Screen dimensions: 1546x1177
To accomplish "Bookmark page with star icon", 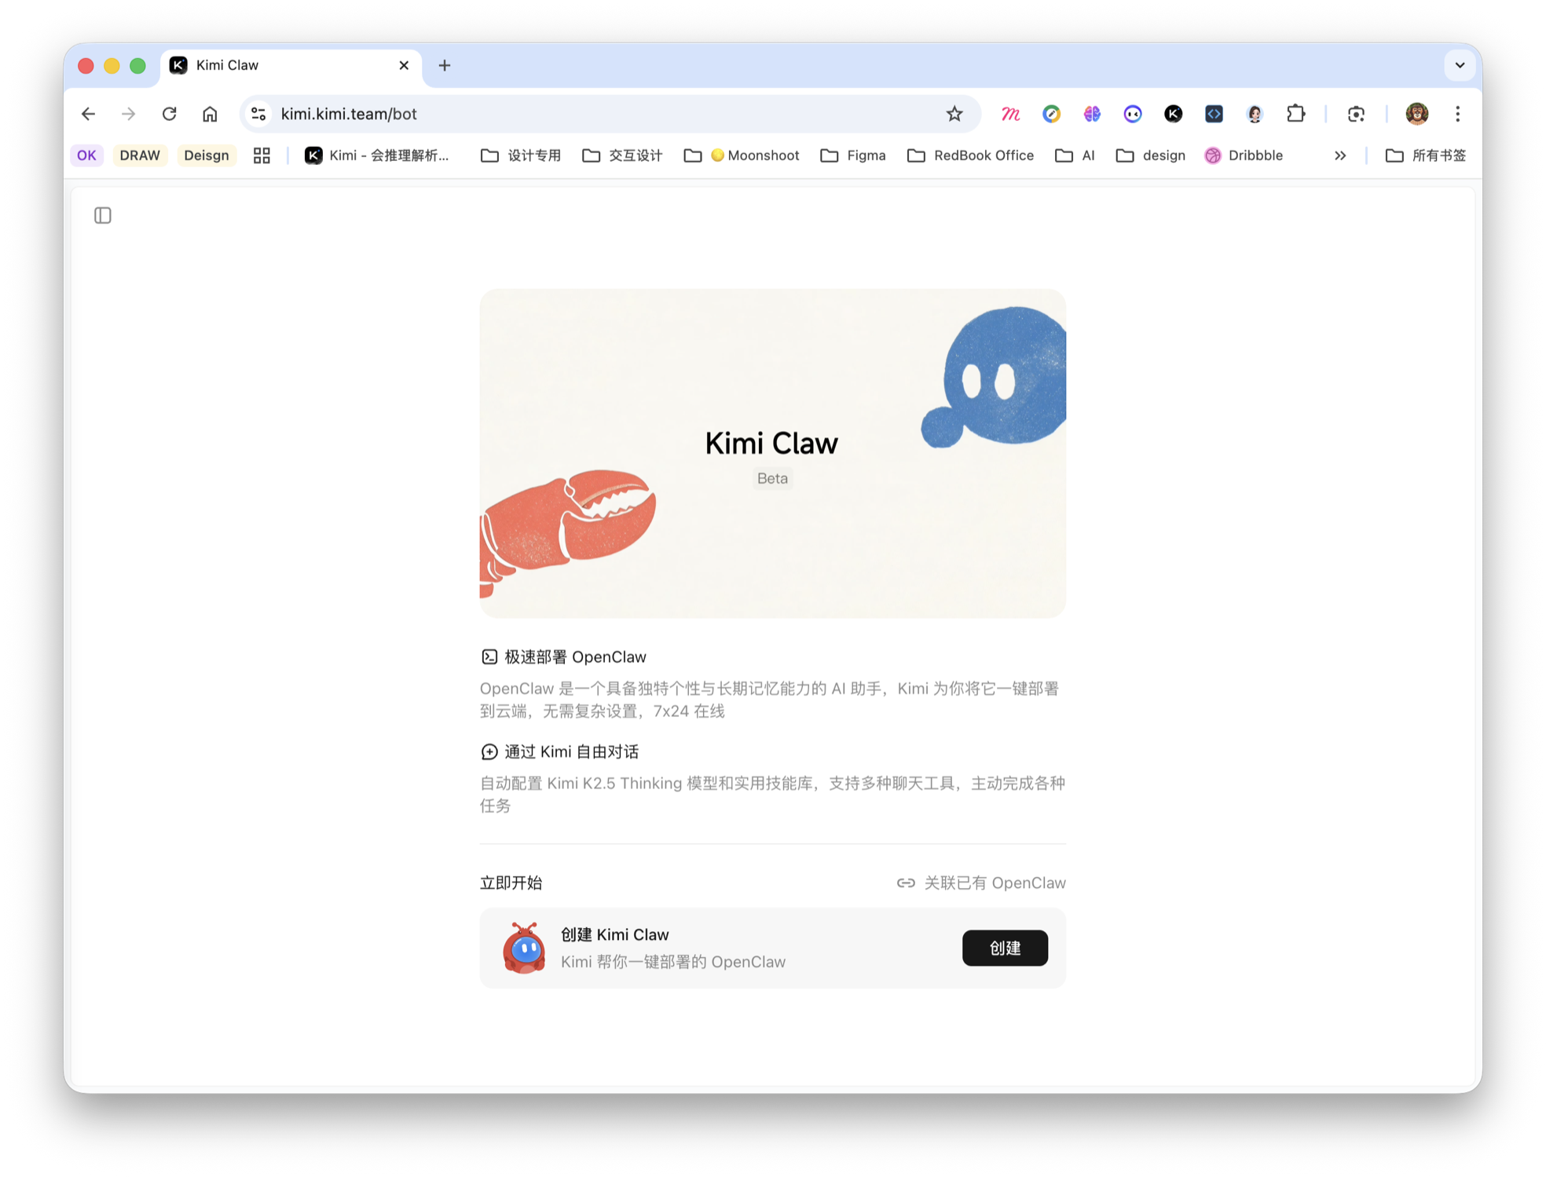I will point(954,114).
